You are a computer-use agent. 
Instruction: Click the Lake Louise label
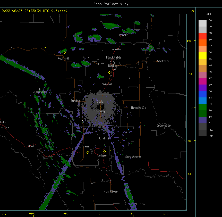pos(5,125)
